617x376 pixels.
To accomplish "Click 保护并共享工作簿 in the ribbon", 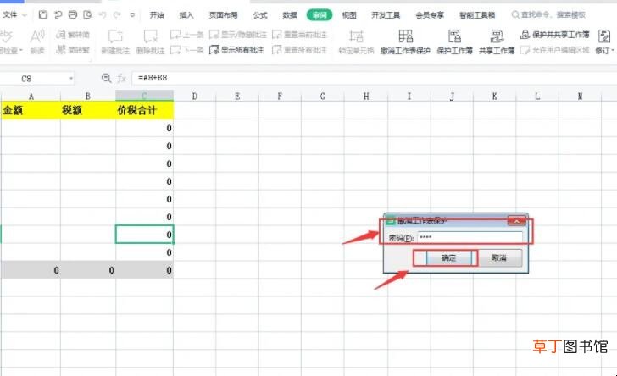I will pyautogui.click(x=555, y=35).
